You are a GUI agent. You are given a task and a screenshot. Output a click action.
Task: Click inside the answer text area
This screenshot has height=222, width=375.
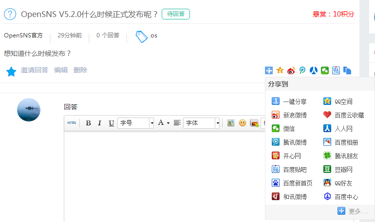click(x=165, y=176)
